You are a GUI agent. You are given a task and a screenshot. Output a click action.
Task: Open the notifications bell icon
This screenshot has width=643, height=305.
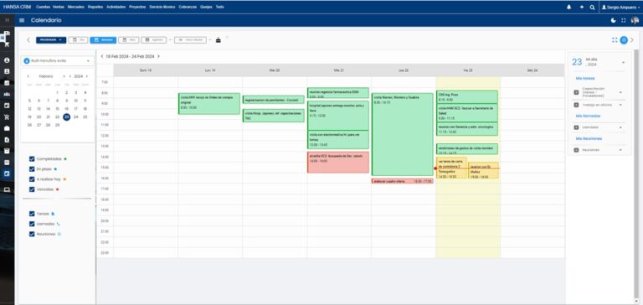coord(568,7)
